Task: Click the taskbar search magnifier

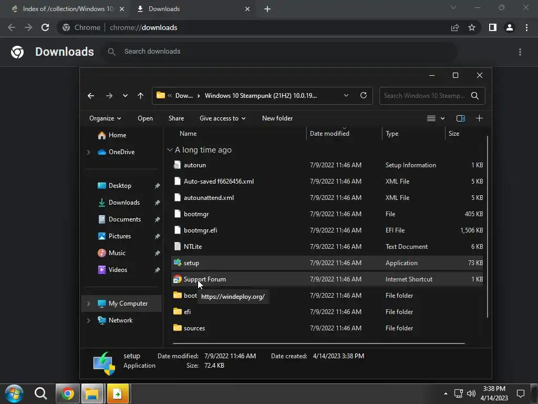Action: (x=40, y=393)
